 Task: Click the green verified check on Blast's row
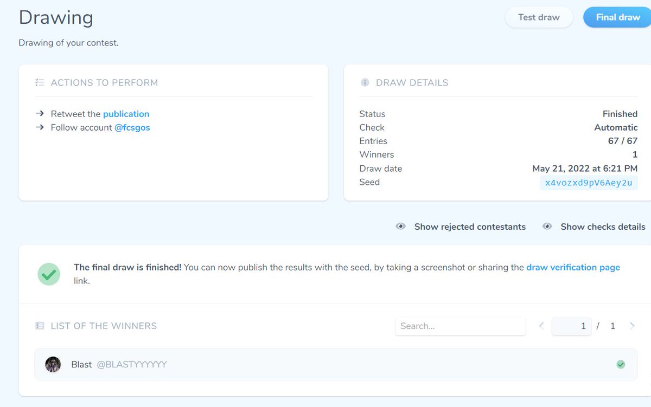(621, 365)
